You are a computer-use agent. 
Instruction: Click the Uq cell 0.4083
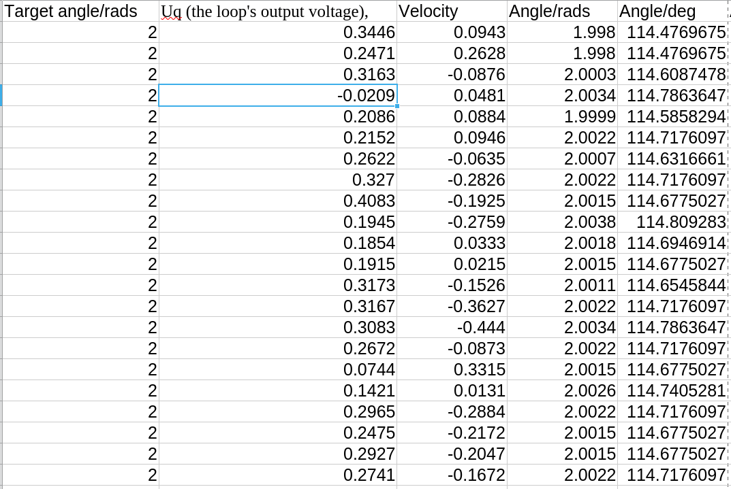(278, 201)
